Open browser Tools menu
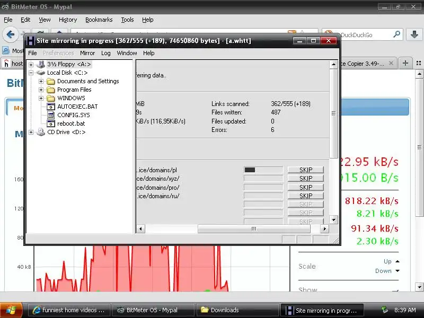Viewport: 424px width, 318px height. pos(127,20)
